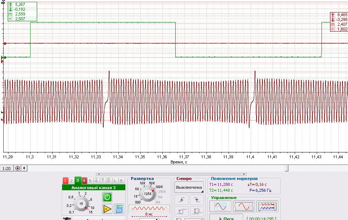The height and width of the screenshot is (220, 348).
Task: Click the zoom target icon beside 1:20
Action: pos(18,168)
